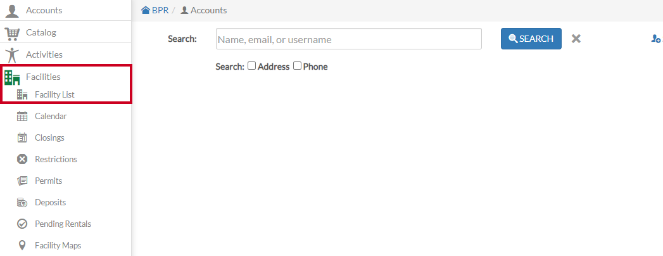Open Pending Rentals in the sidebar
This screenshot has height=256, width=663.
coord(63,224)
